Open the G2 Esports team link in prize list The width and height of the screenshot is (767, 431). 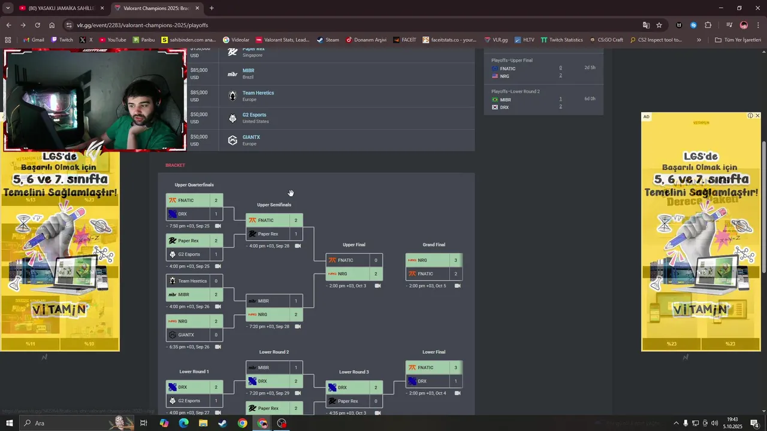(254, 115)
